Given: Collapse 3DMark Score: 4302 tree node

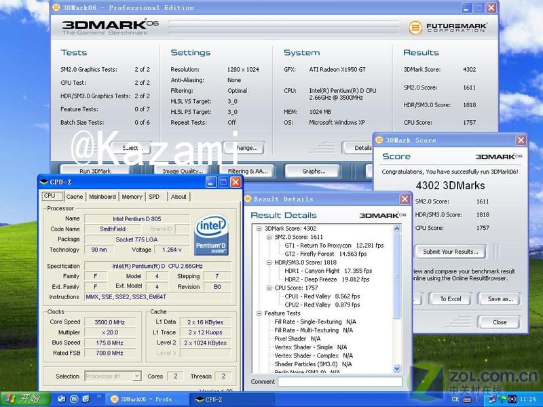Looking at the screenshot, I should click(x=259, y=229).
